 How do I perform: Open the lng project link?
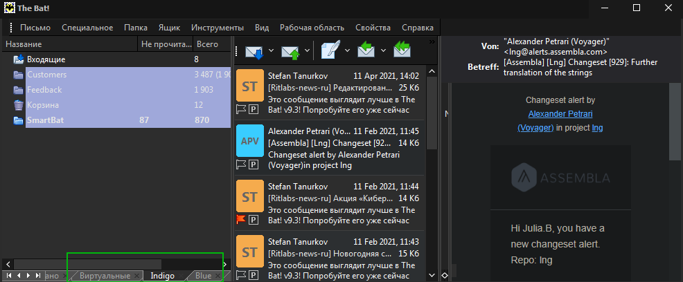tap(597, 128)
